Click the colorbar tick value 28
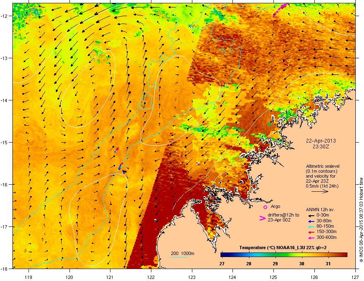Screen dimensions: 364x281 pos(249,264)
